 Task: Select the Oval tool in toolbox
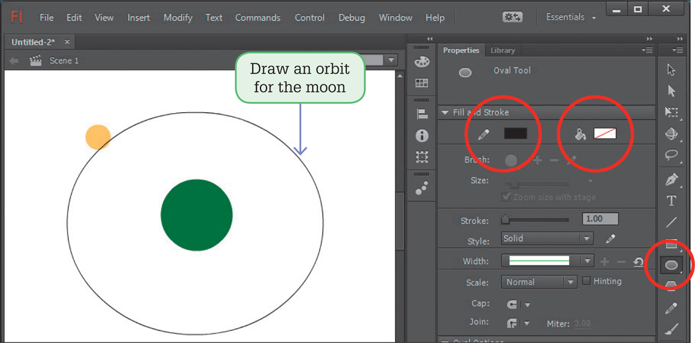coord(671,265)
